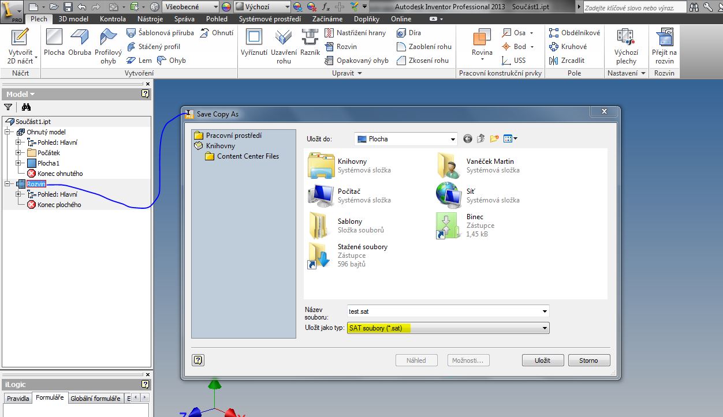
Task: Click the Uložit save button
Action: point(542,360)
